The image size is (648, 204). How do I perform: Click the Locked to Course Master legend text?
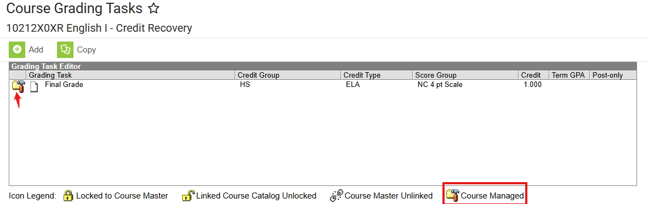point(122,196)
